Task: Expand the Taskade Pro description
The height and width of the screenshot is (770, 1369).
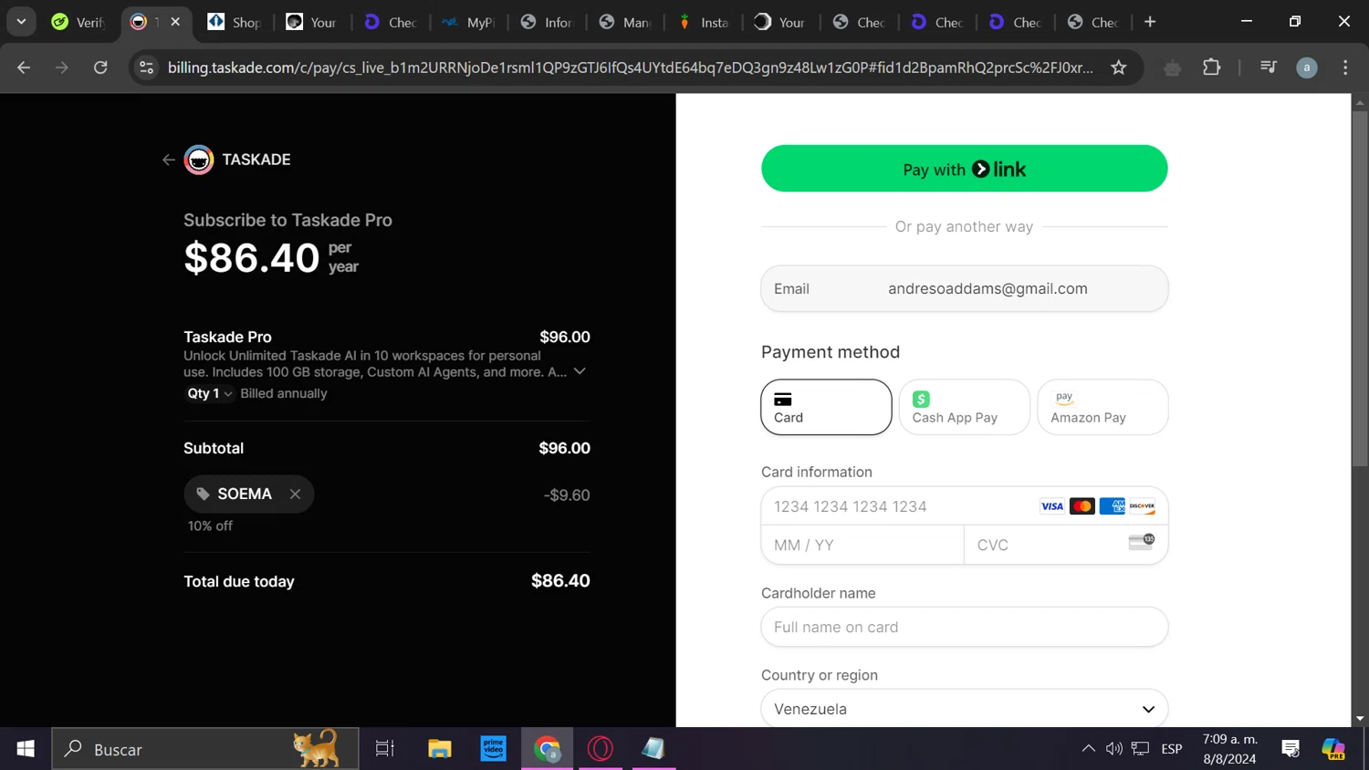Action: point(580,371)
